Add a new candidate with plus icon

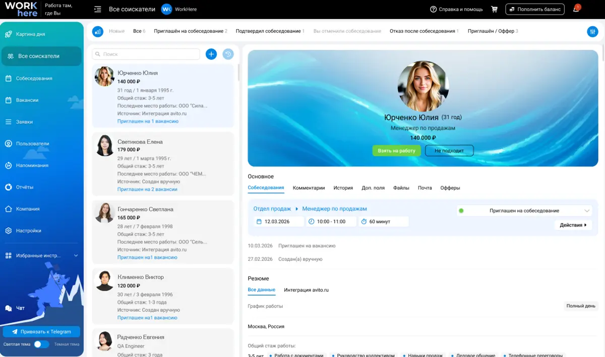click(x=211, y=54)
